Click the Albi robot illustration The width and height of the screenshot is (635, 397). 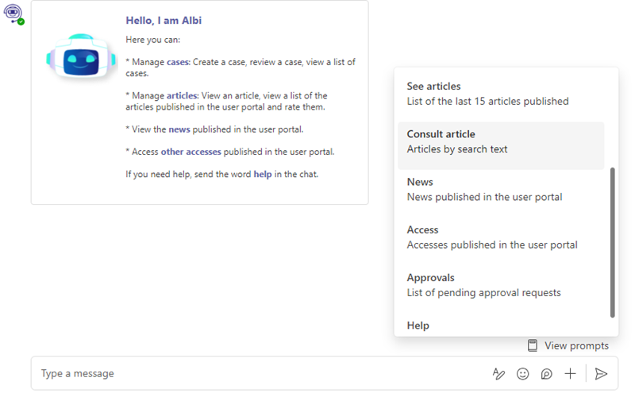coord(81,56)
